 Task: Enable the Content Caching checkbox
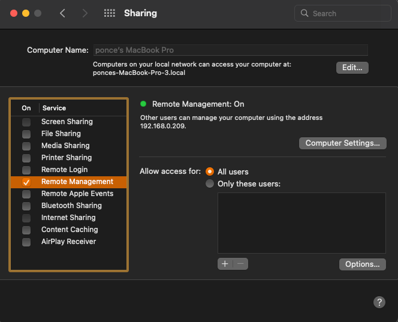pyautogui.click(x=26, y=230)
